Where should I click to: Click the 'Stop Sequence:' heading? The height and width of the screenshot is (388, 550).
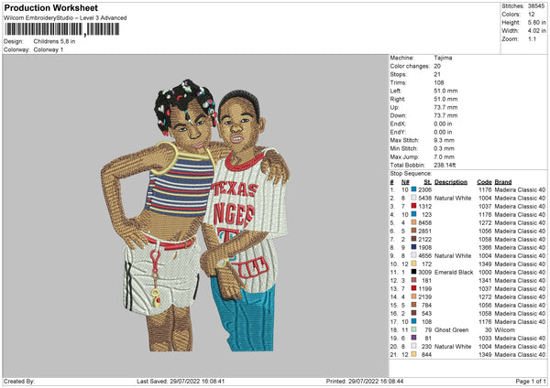point(411,174)
